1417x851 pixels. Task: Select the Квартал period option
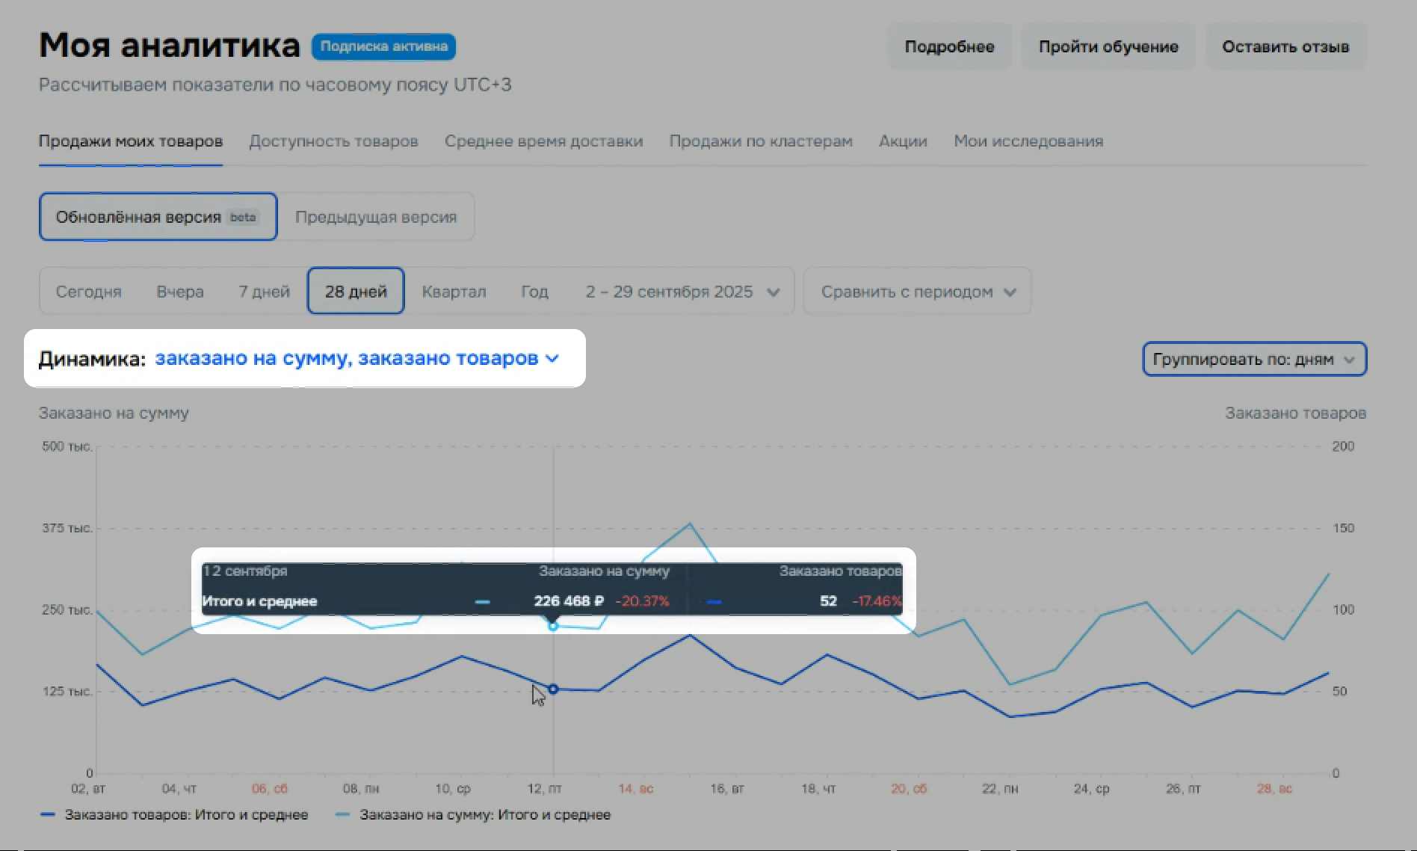point(454,292)
